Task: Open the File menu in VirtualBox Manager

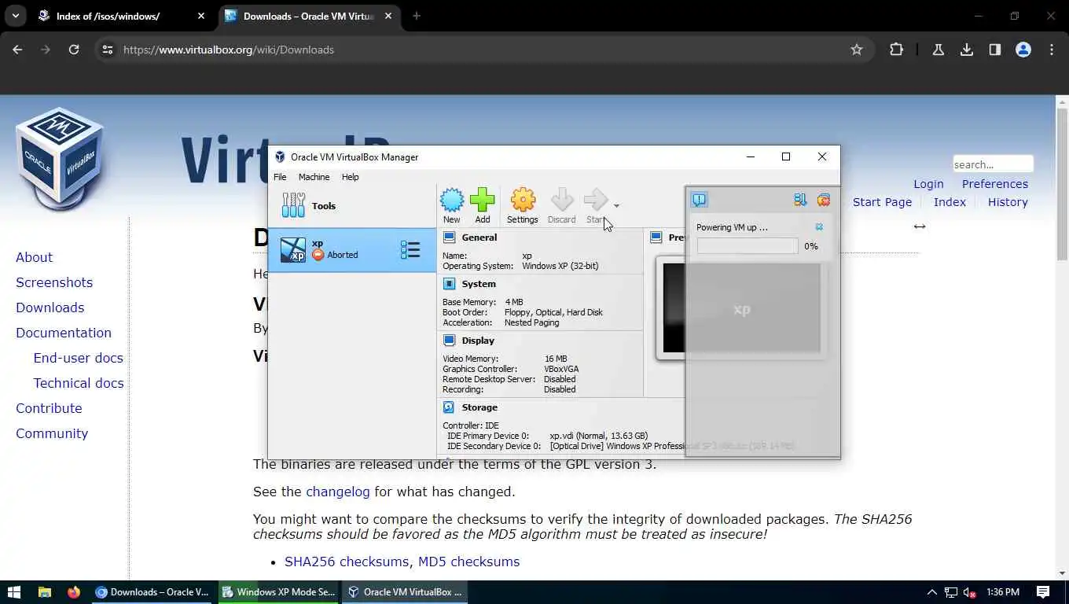Action: (280, 177)
